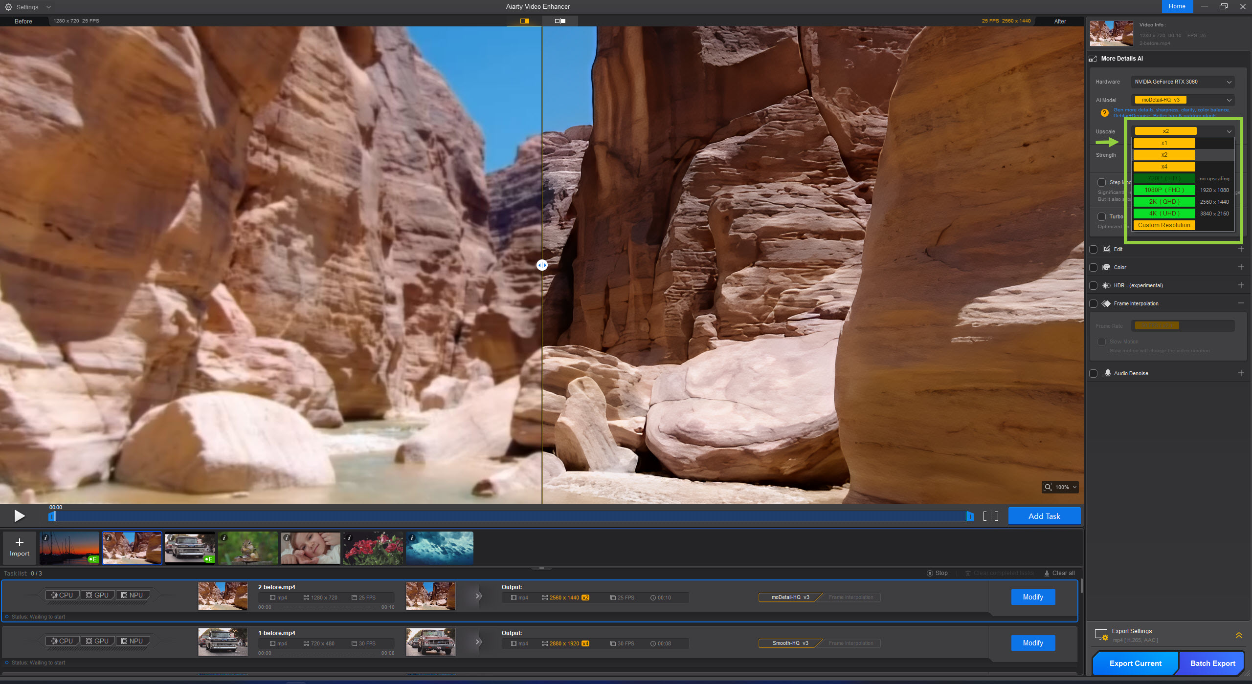Open the Hardware GPU dropdown
The height and width of the screenshot is (684, 1252).
tap(1182, 82)
